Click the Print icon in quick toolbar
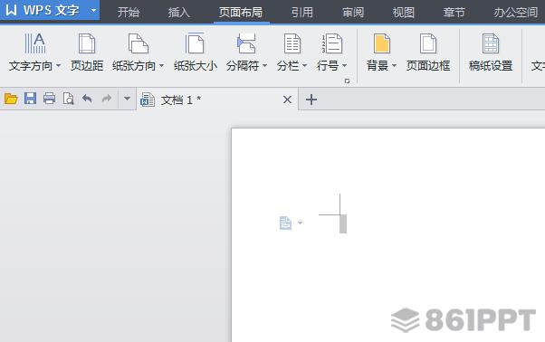This screenshot has height=342, width=545. [49, 99]
